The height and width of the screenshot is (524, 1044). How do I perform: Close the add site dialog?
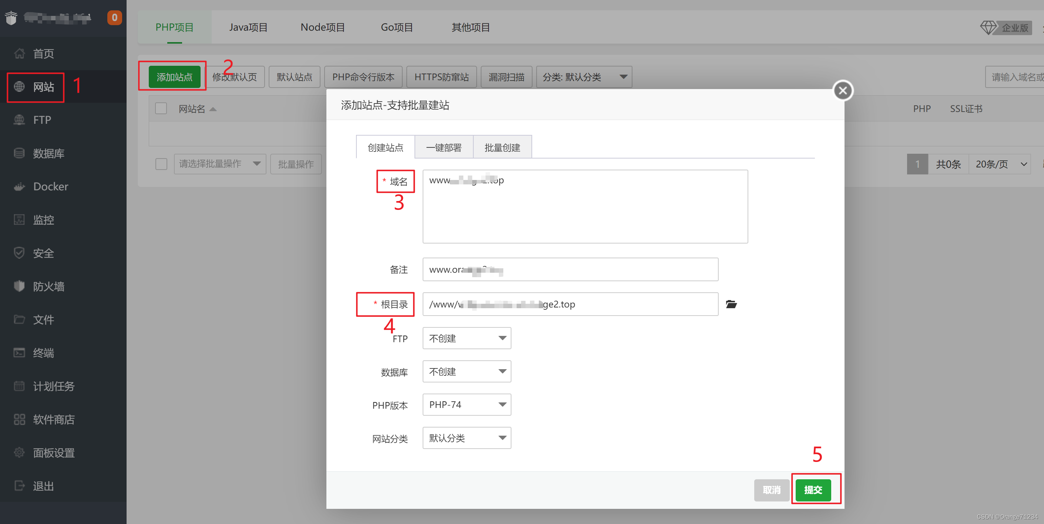pos(843,90)
